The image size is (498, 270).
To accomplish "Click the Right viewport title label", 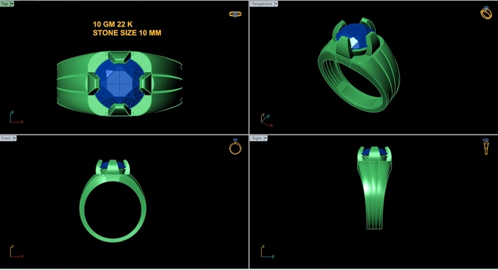I will point(257,138).
